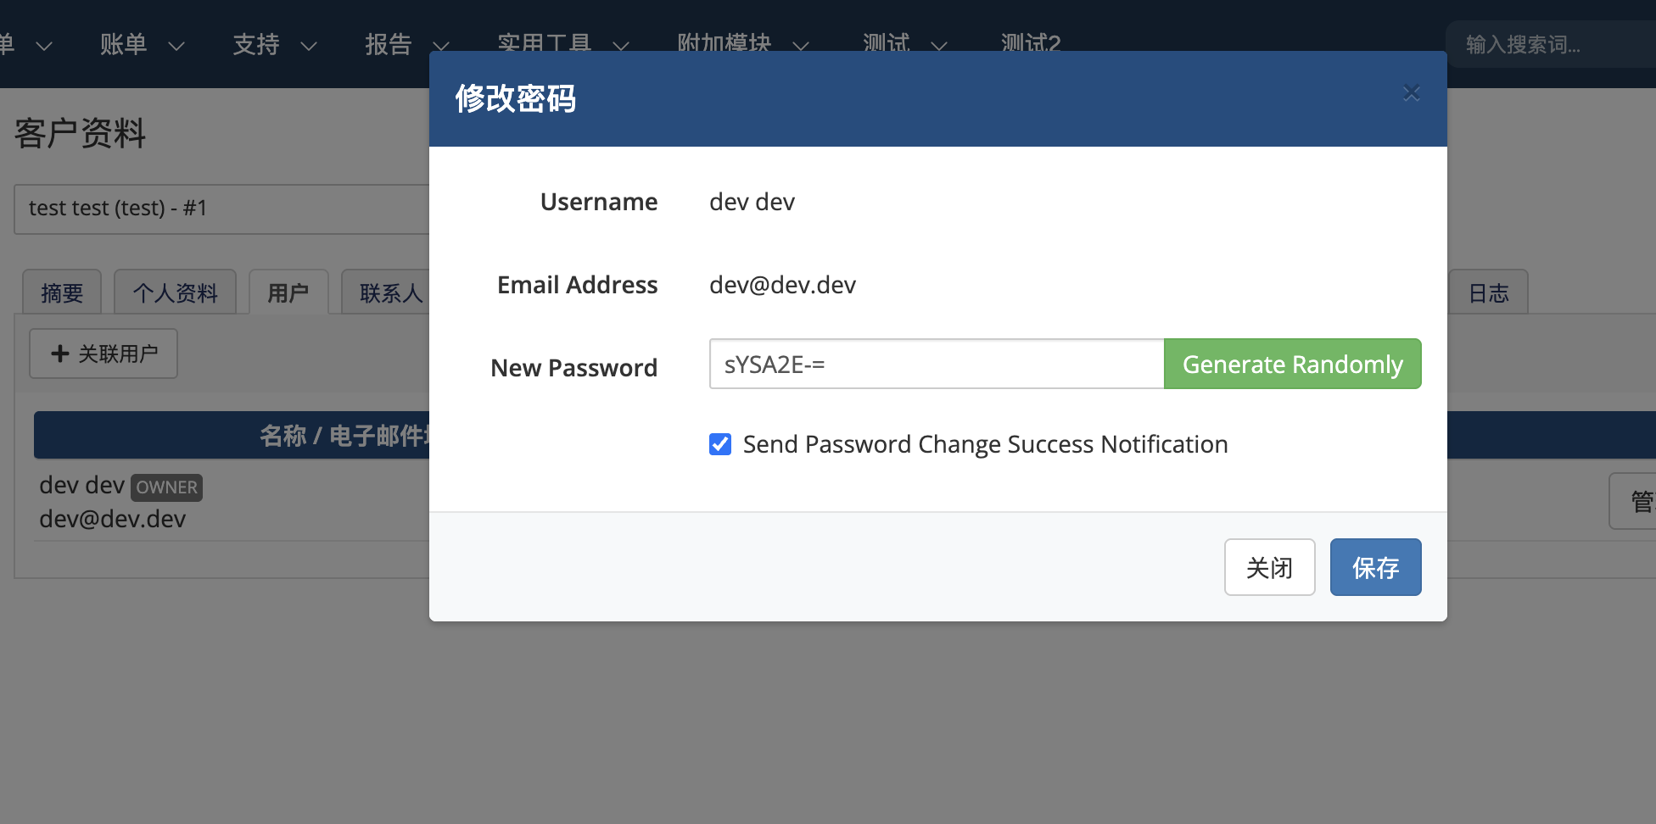Save the new password with 保存
This screenshot has height=824, width=1656.
(1375, 567)
